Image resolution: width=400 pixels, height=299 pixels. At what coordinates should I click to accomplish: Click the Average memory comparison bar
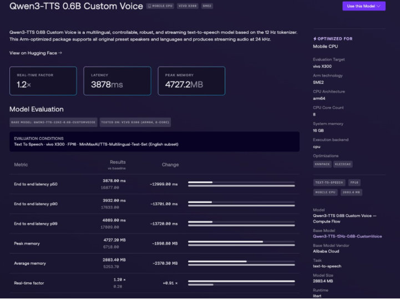pyautogui.click(x=241, y=263)
